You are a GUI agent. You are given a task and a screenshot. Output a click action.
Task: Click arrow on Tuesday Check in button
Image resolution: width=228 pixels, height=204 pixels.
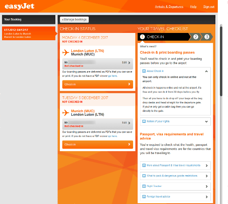(x=129, y=144)
